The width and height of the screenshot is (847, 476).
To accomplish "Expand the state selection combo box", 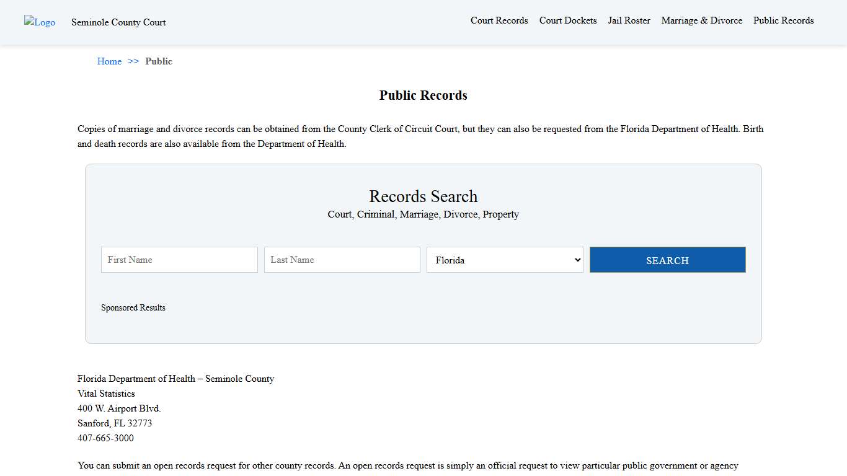I will [x=504, y=260].
